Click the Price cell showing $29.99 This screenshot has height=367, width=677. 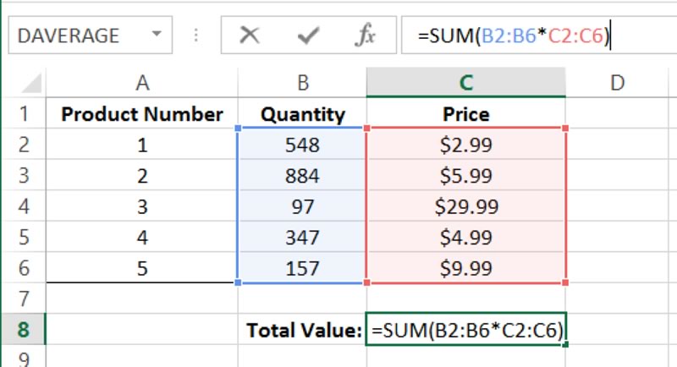coord(465,206)
